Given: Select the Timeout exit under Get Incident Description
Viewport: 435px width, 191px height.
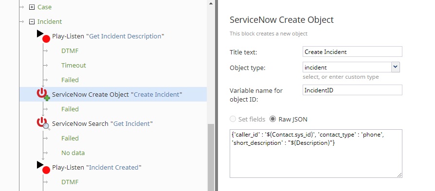Looking at the screenshot, I should coord(73,66).
